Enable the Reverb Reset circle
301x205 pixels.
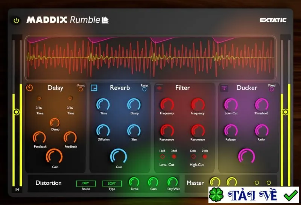(x=144, y=89)
